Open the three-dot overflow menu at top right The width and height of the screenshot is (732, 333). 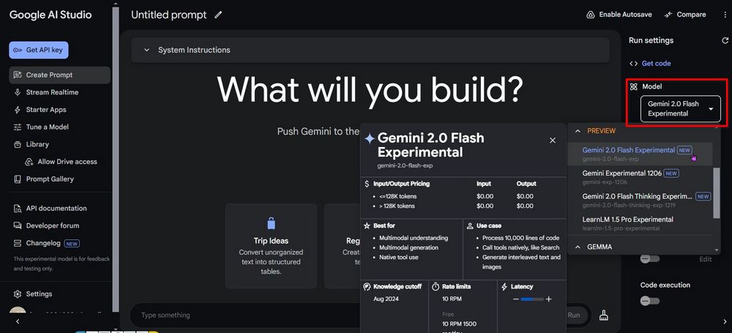tap(724, 15)
